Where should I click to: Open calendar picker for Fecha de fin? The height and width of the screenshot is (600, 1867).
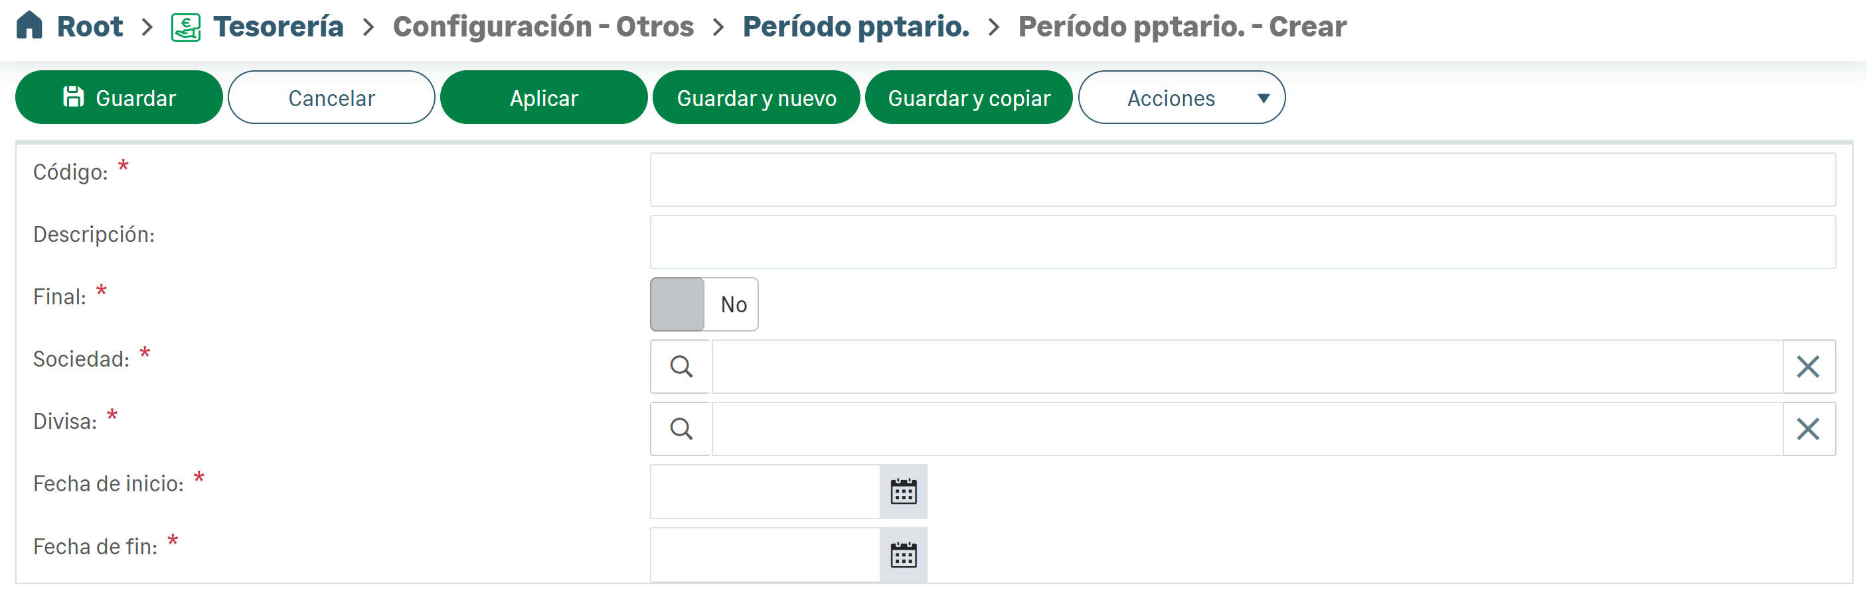coord(902,554)
